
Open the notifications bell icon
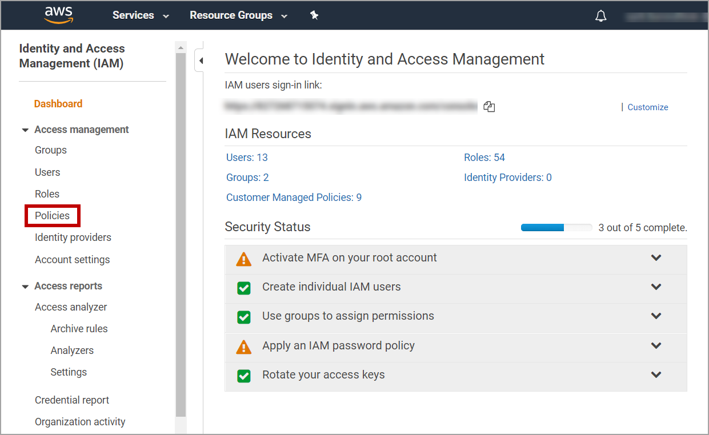click(x=601, y=16)
